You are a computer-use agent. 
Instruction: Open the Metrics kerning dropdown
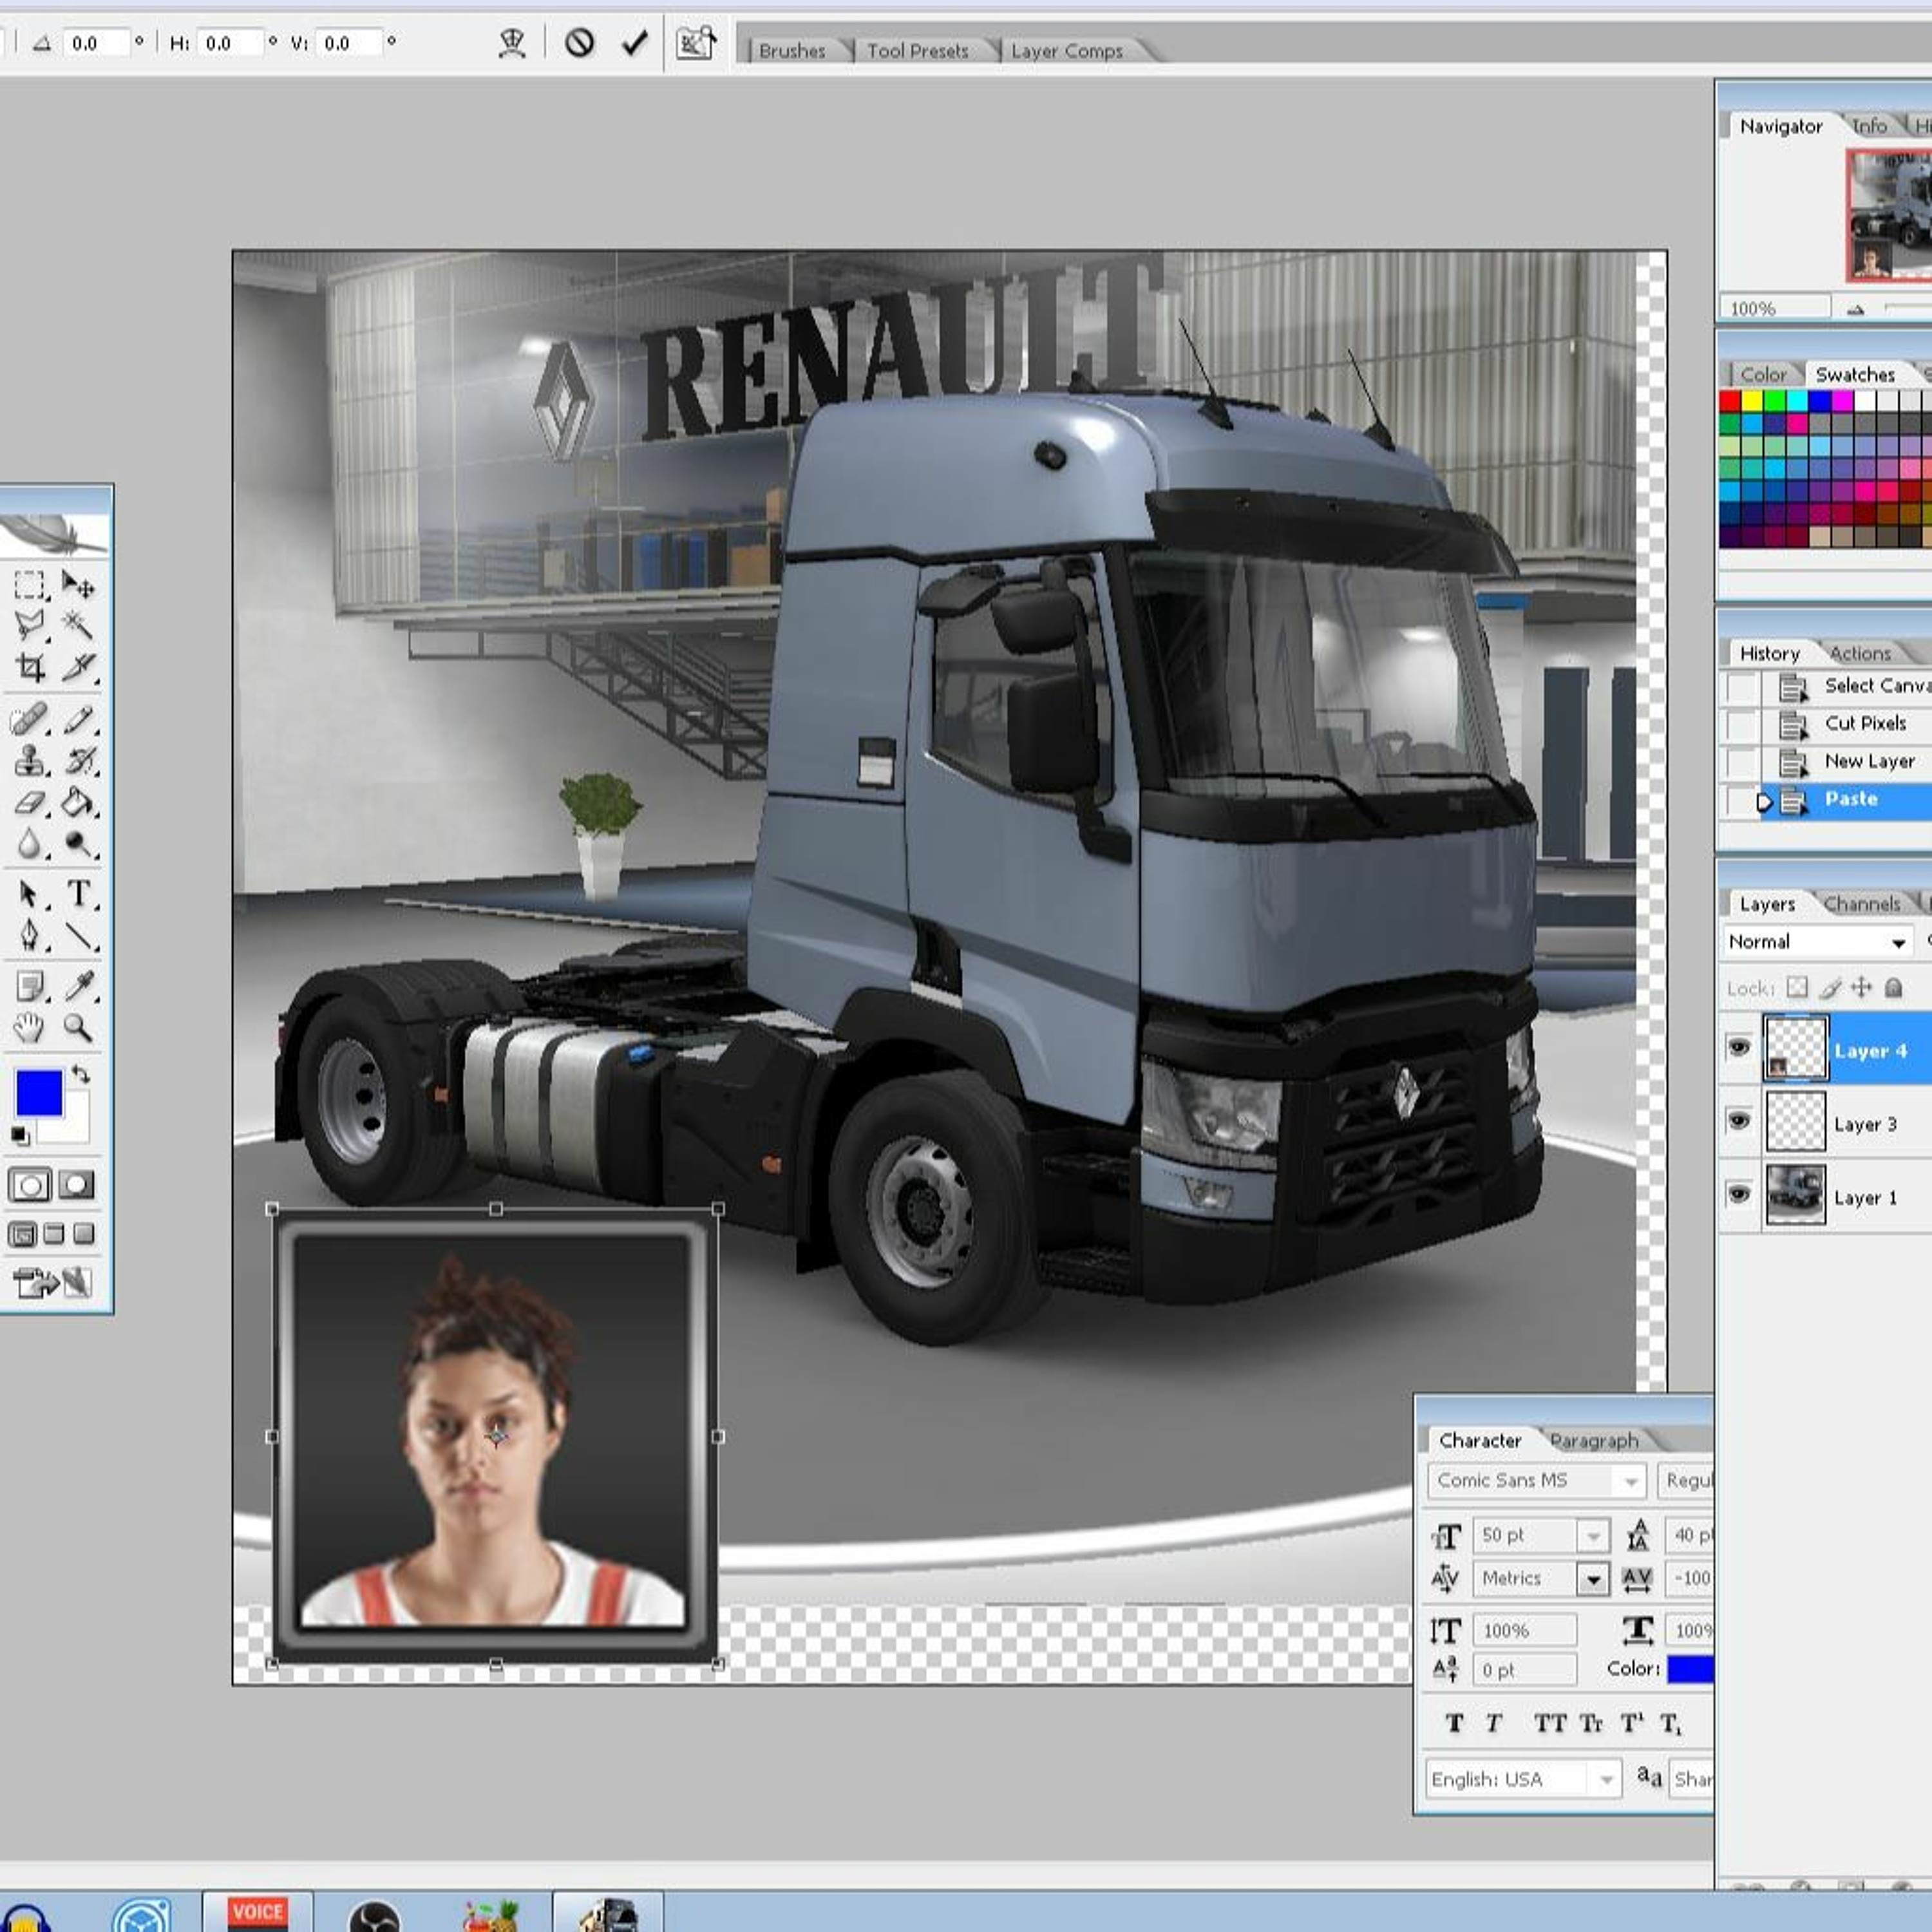[x=1593, y=1579]
